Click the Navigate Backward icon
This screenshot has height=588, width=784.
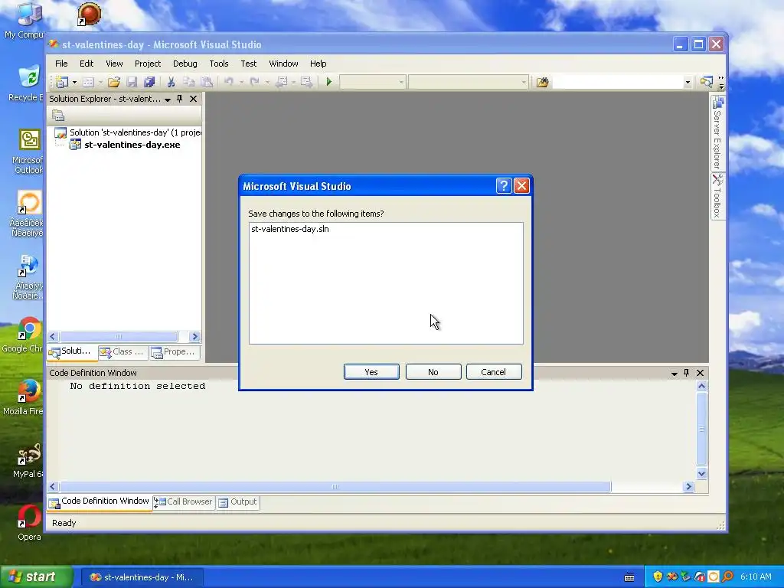click(x=282, y=82)
